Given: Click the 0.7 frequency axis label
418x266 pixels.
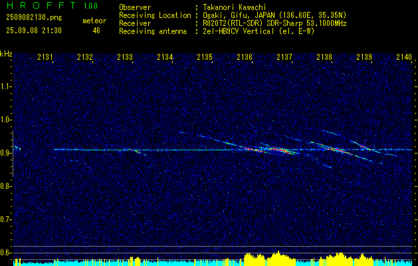Looking at the screenshot, I should pyautogui.click(x=6, y=219).
